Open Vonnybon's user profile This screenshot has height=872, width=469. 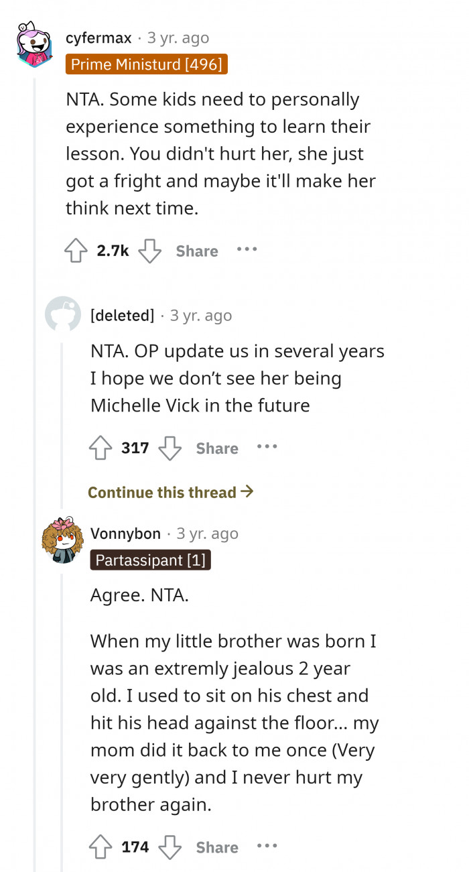click(x=126, y=534)
